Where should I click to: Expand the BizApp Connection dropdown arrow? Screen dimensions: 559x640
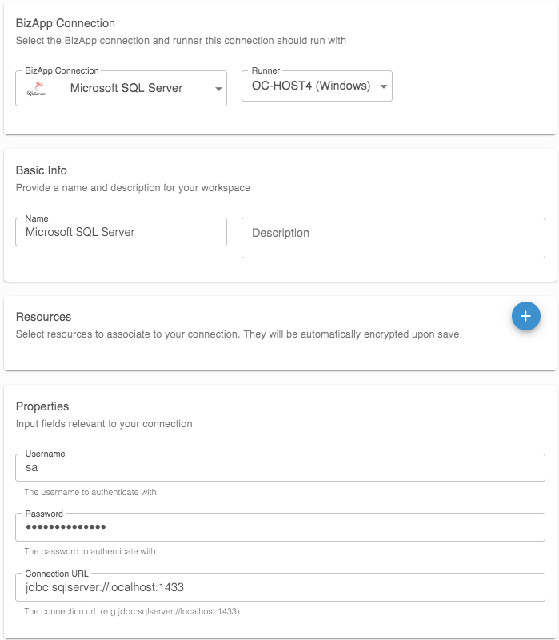click(x=218, y=89)
